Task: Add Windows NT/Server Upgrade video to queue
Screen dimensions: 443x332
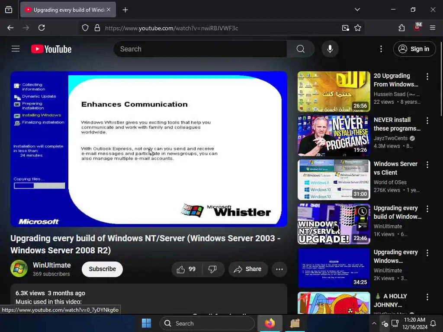Action: point(362,226)
